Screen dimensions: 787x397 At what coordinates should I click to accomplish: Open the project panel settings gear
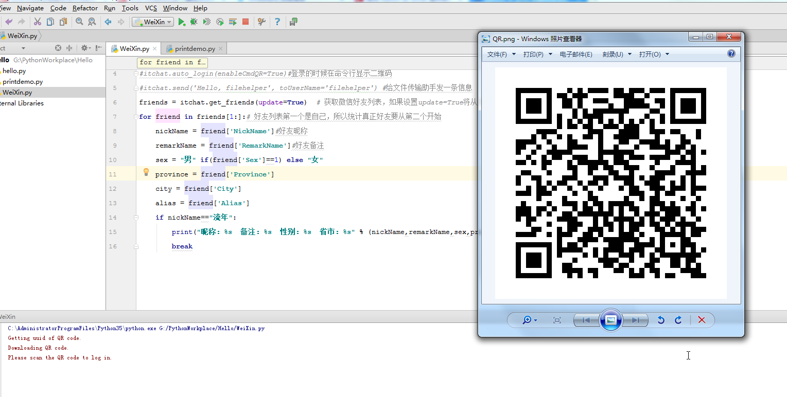[x=84, y=48]
